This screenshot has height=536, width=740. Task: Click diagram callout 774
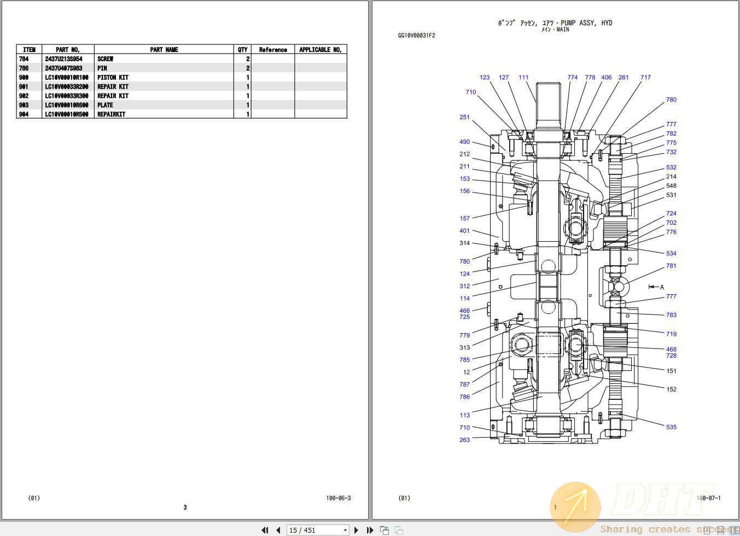tap(572, 78)
